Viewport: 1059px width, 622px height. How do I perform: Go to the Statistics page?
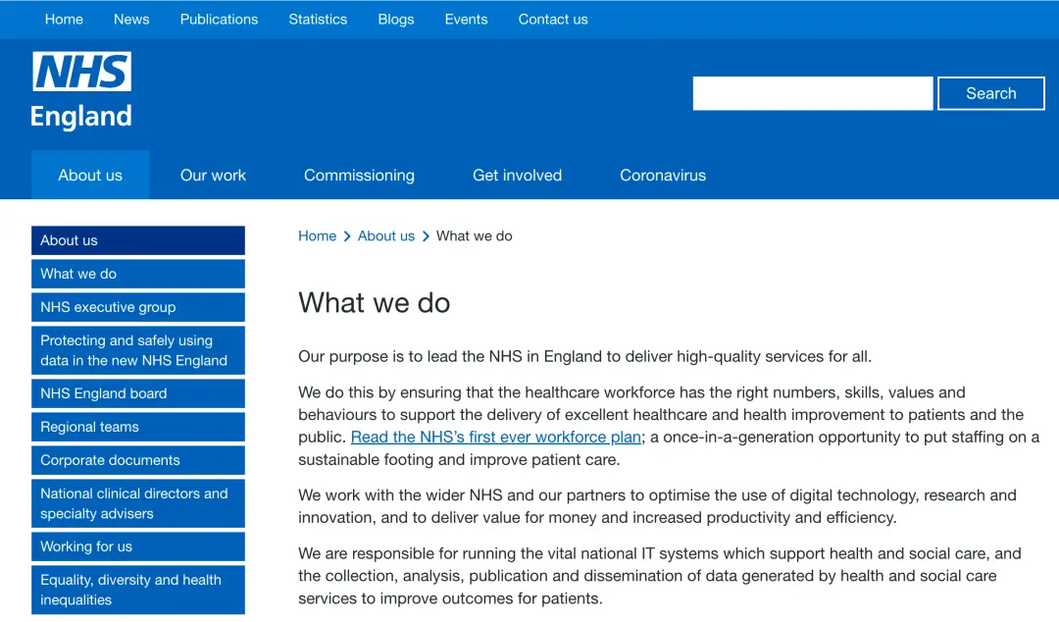tap(318, 20)
